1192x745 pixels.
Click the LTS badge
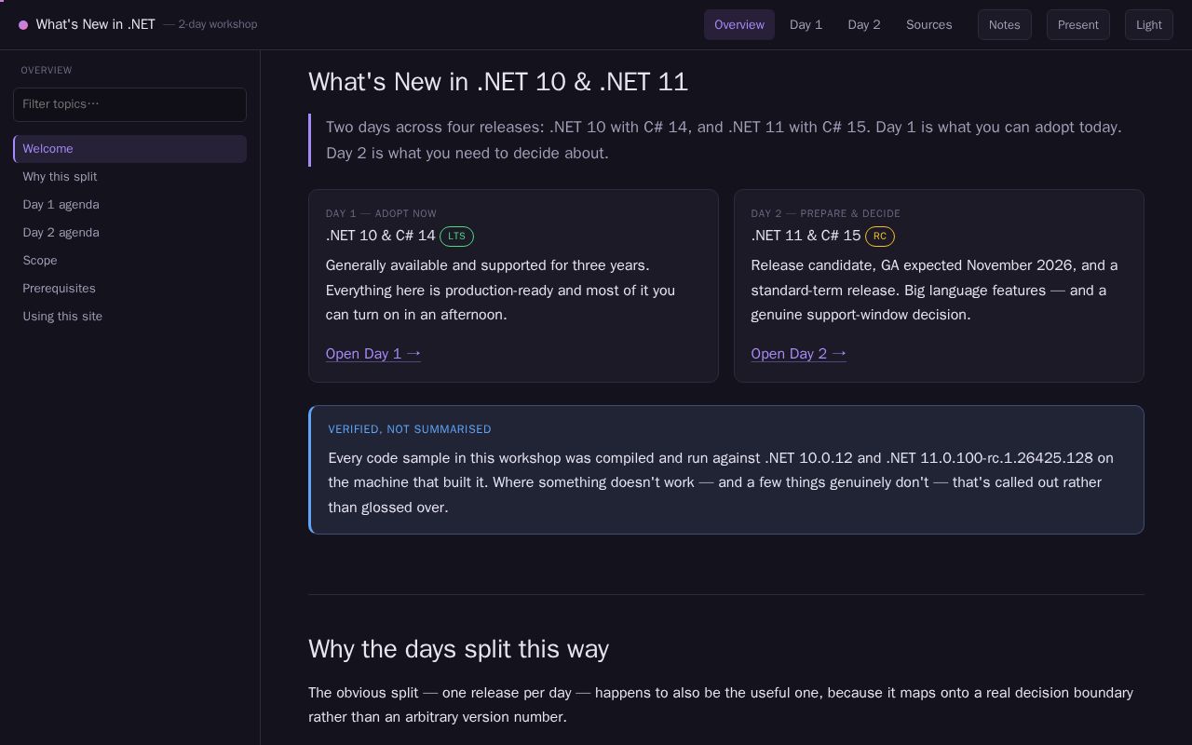(x=456, y=237)
